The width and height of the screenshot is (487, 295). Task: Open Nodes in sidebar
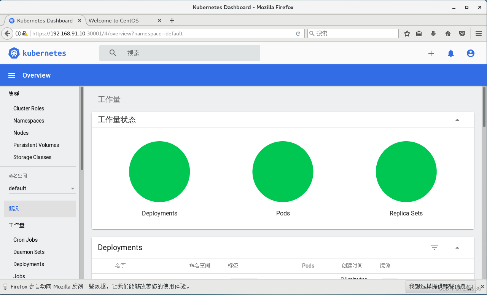[x=21, y=133]
